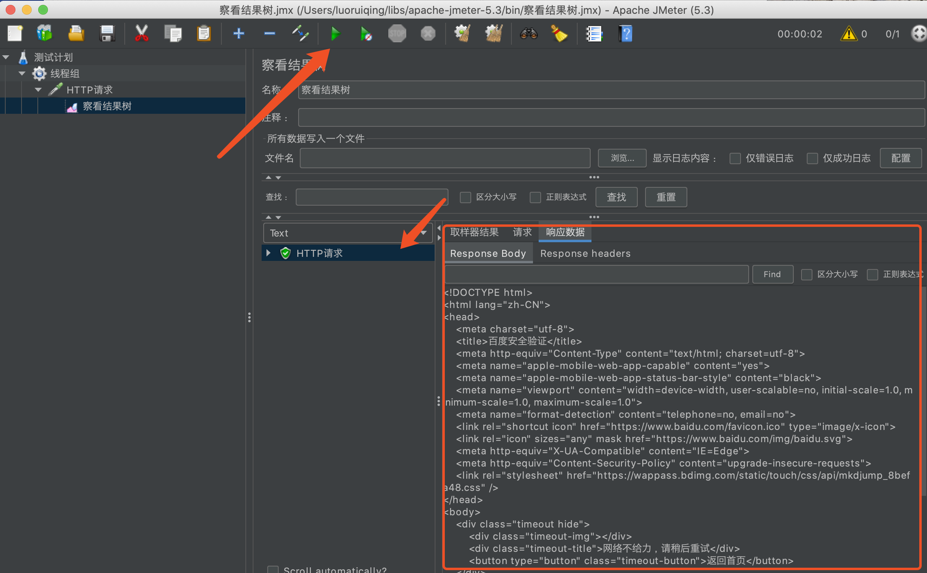Click the collapse arrows above Text dropdown
Viewport: 927px width, 573px height.
pyautogui.click(x=273, y=217)
